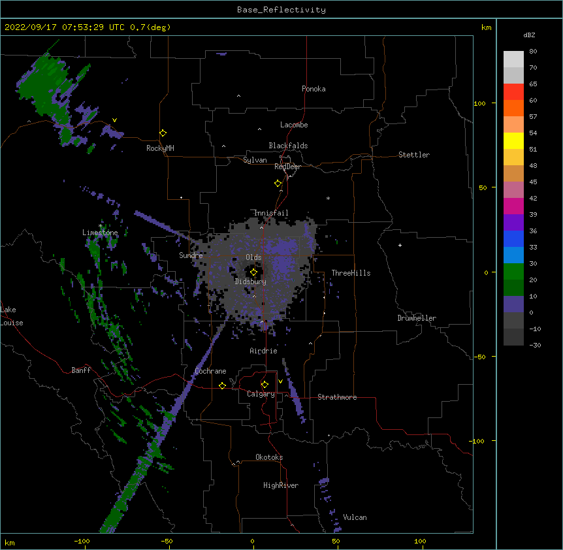This screenshot has height=550, width=563.
Task: Click the Blackfalds label
Action: (x=288, y=146)
